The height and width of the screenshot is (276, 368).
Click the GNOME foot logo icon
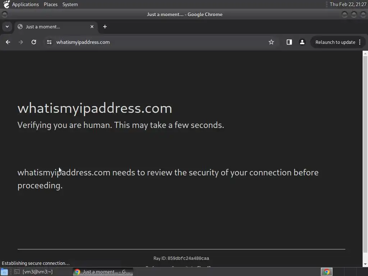(x=6, y=4)
